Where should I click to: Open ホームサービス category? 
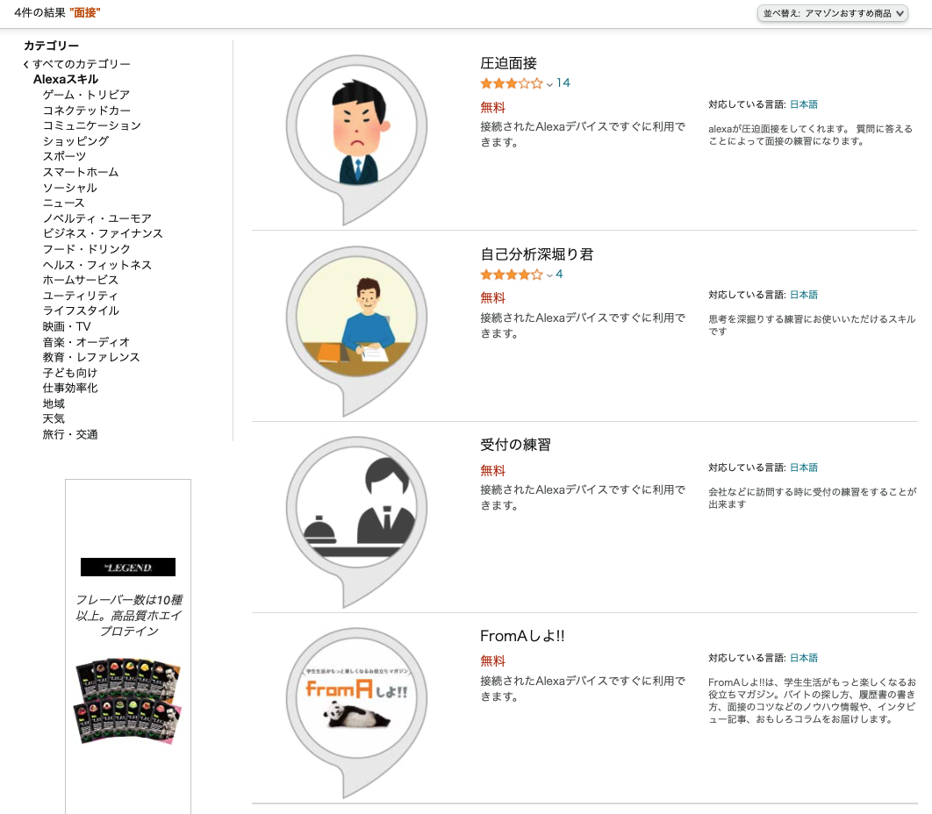(x=80, y=280)
